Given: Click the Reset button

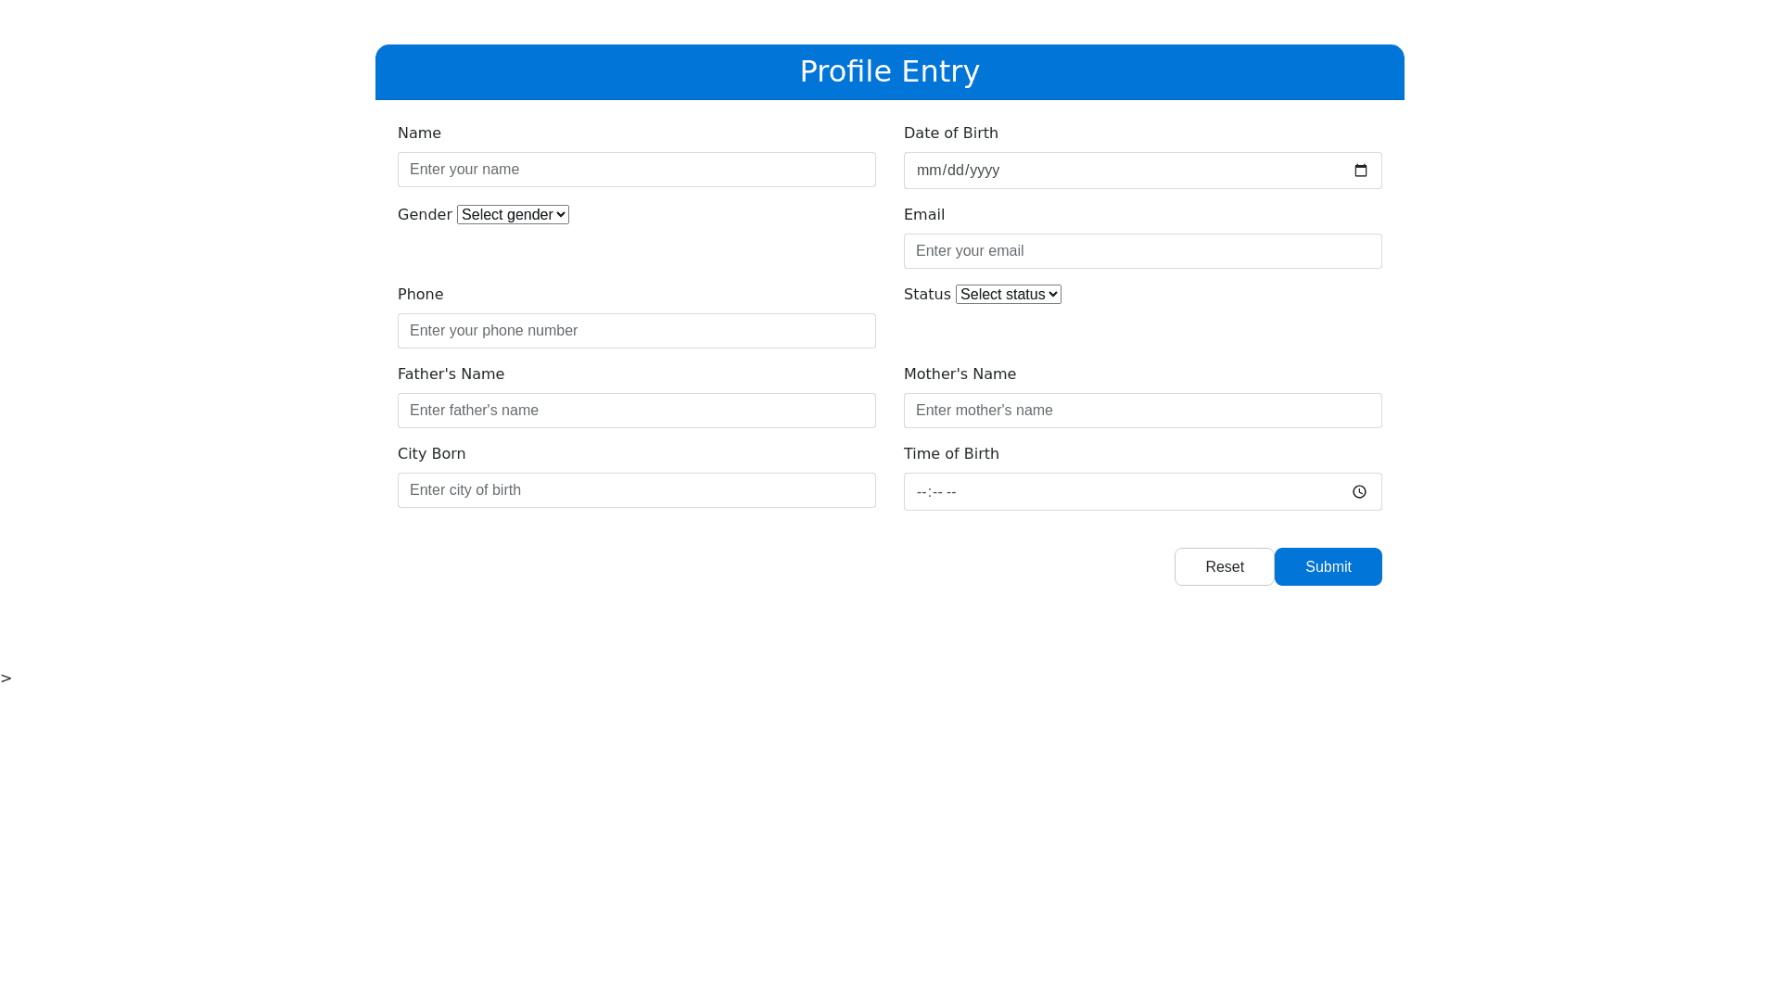Looking at the screenshot, I should pyautogui.click(x=1224, y=567).
